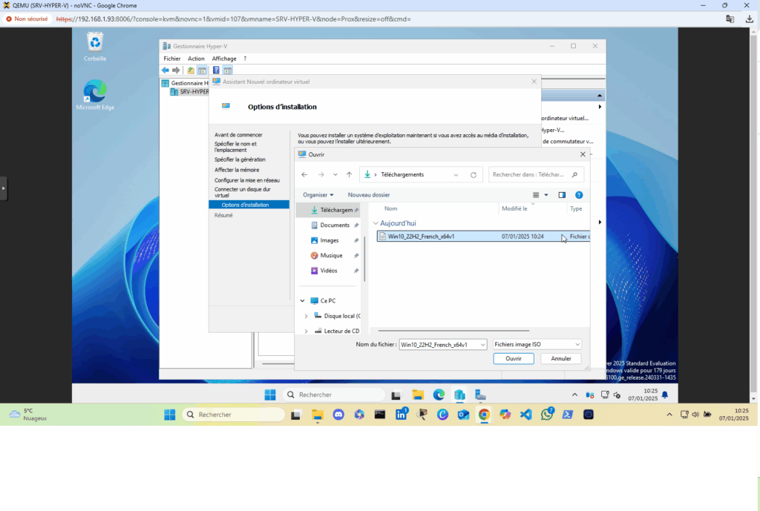Select the Win10_22H2_French_x64v1 file
The width and height of the screenshot is (760, 511).
click(483, 237)
